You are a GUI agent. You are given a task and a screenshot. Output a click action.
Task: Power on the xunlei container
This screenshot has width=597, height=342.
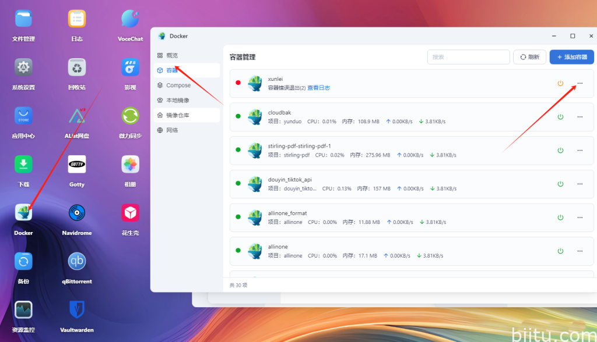pos(560,83)
